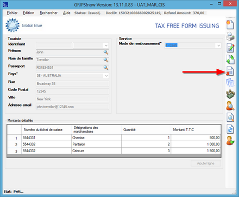
Task: Click the Global Blue logo
Action: [x=24, y=25]
